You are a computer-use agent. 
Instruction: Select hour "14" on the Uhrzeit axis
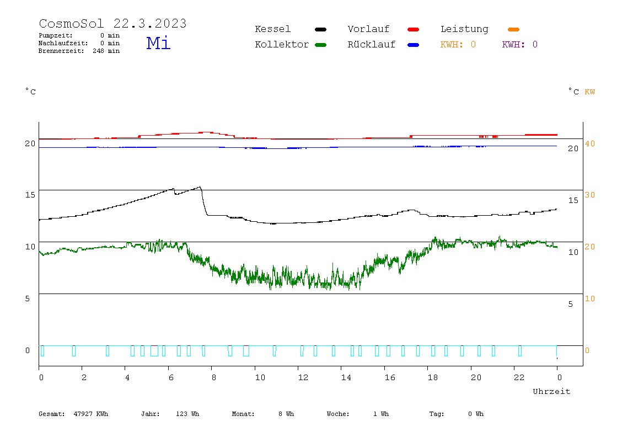click(x=346, y=377)
